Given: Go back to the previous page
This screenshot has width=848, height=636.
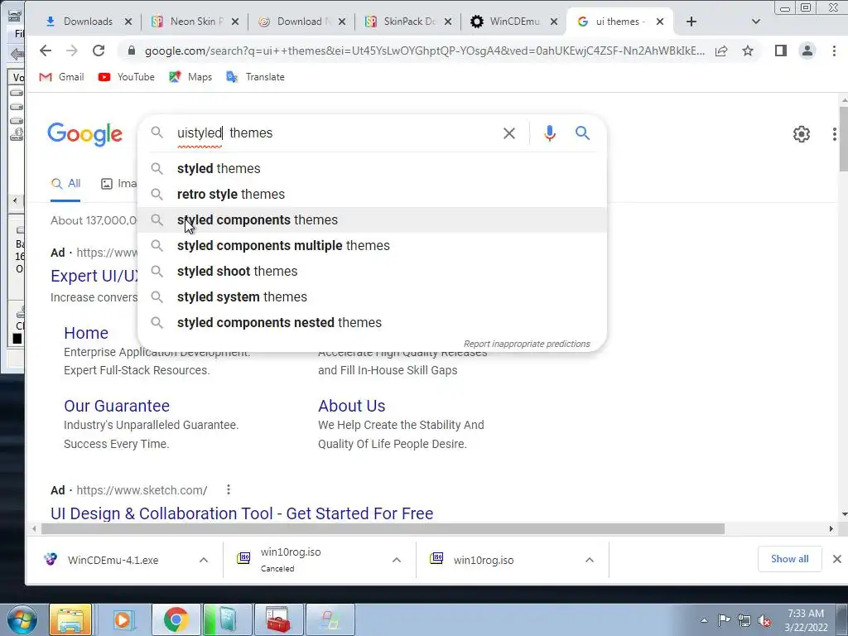Looking at the screenshot, I should click(46, 51).
